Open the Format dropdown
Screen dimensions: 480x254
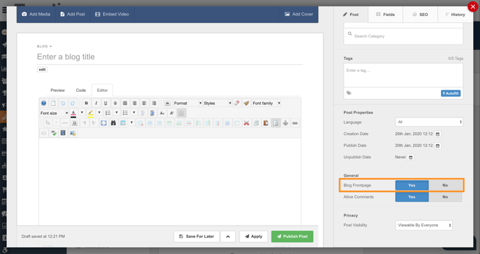188,103
